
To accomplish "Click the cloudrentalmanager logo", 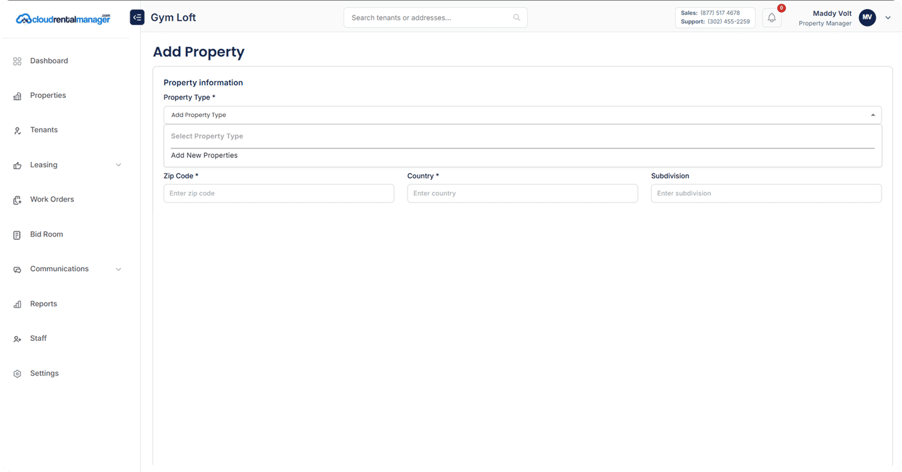I will click(x=63, y=19).
